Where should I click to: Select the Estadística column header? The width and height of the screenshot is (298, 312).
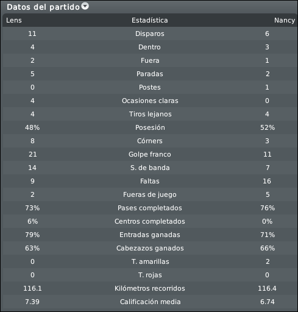(150, 20)
